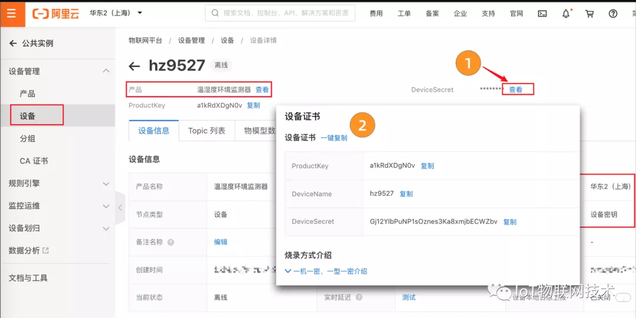Open 支持 in the top bar
The width and height of the screenshot is (636, 318).
click(x=488, y=14)
